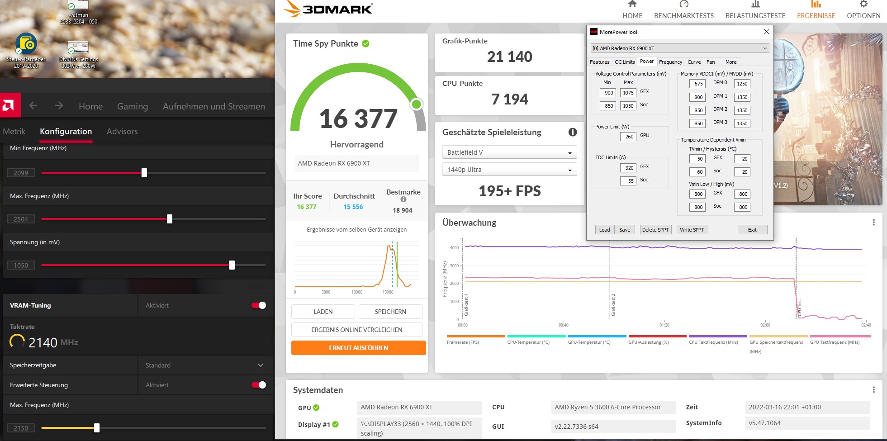Open GPU selector dropdown in MorePowerTool

(680, 48)
